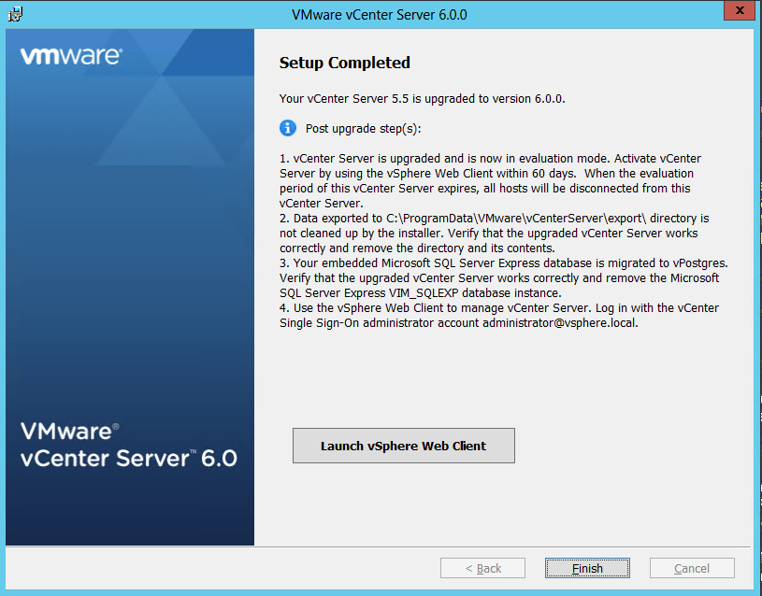Image resolution: width=762 pixels, height=596 pixels.
Task: Click the 'Post upgrade step(s):' label
Action: pos(363,129)
